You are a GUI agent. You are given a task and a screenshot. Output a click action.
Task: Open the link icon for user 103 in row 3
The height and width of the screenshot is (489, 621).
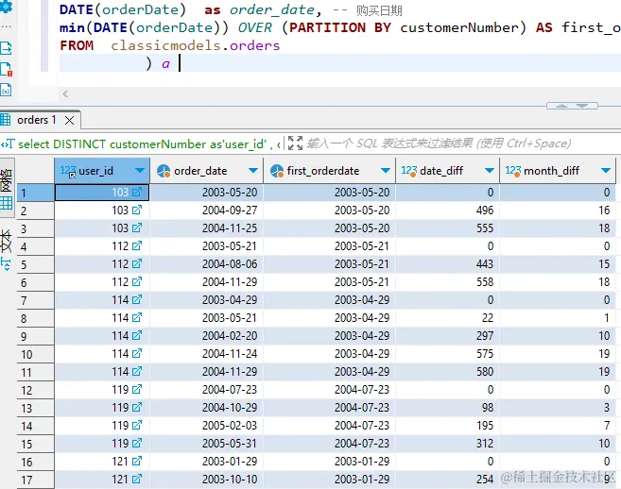click(x=137, y=228)
